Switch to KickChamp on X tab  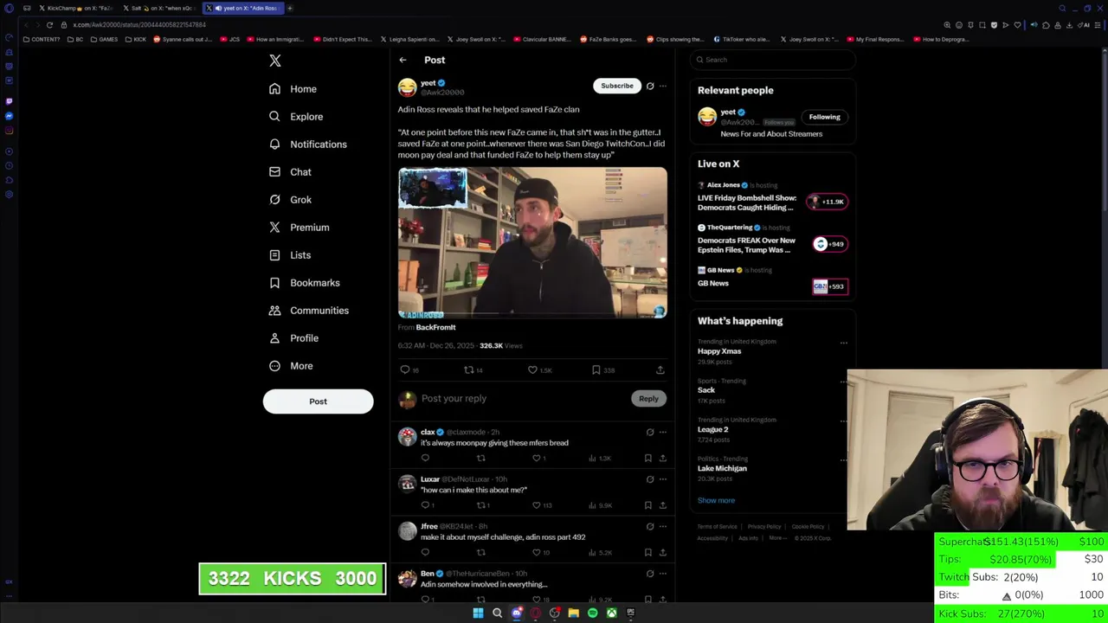[74, 8]
